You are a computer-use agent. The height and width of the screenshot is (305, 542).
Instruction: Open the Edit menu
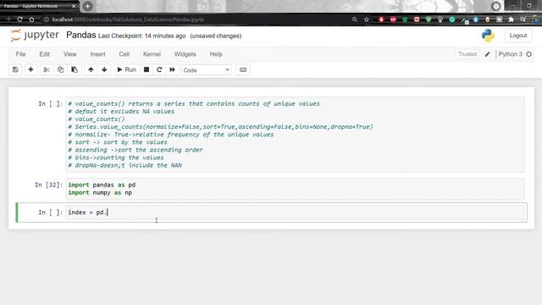[x=45, y=54]
